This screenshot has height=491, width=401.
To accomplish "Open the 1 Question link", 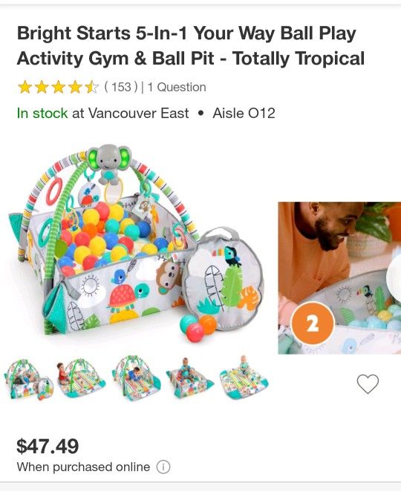I will (177, 87).
